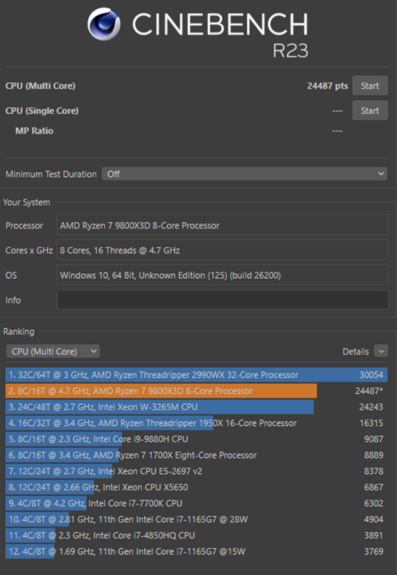Select the Threadripper 1950X ranking row

point(196,423)
